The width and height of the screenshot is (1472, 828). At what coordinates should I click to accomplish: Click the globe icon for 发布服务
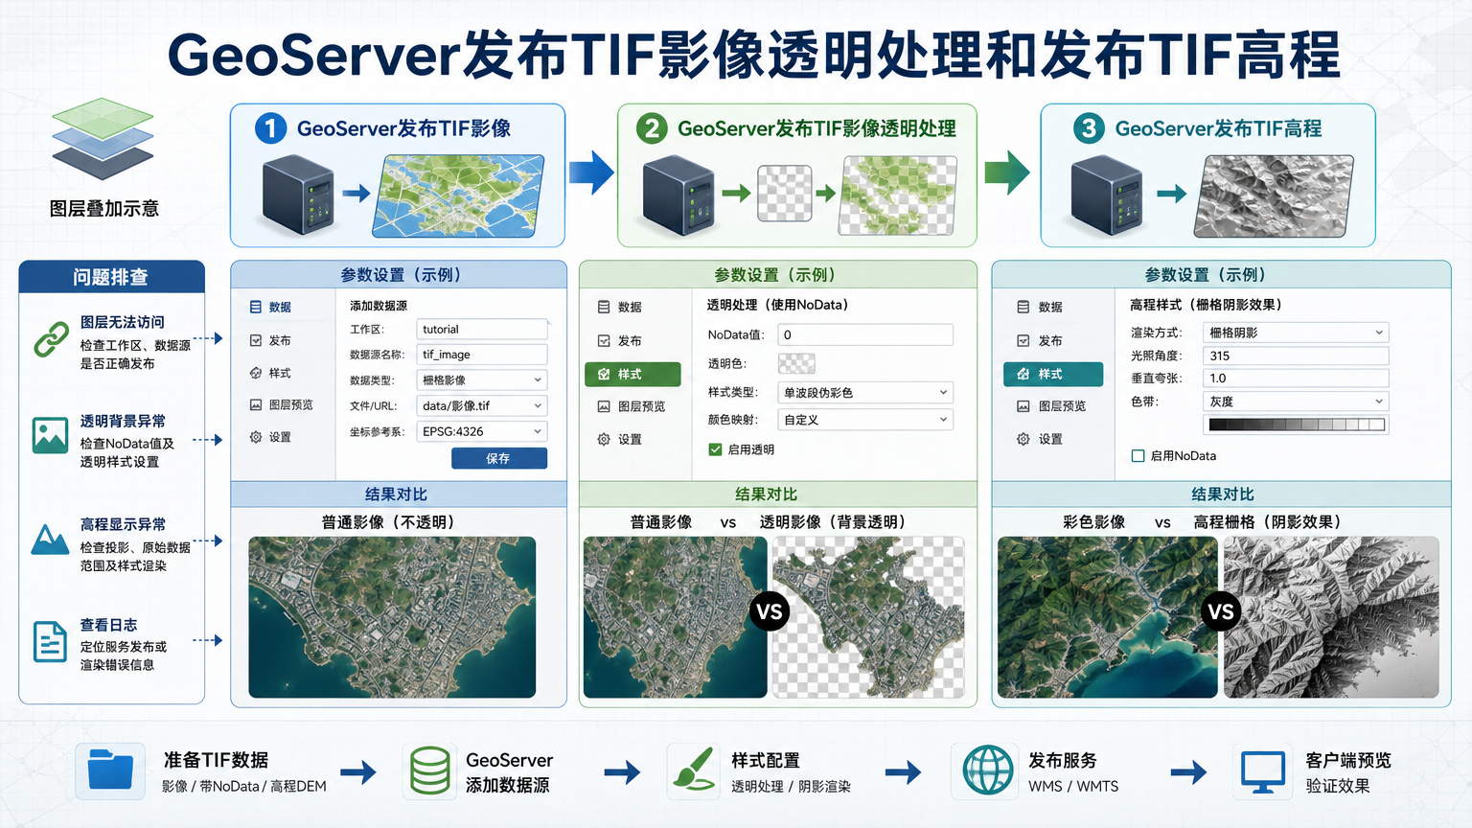[x=988, y=770]
